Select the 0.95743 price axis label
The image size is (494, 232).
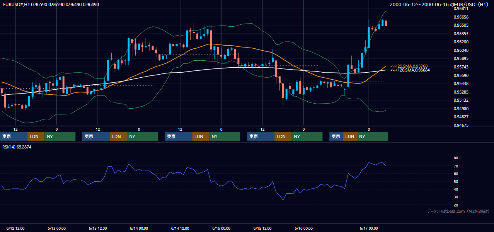(x=461, y=67)
